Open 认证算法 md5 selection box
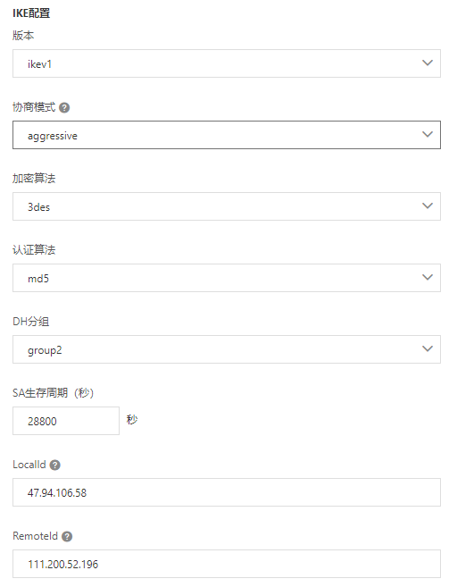Viewport: 457px width, 587px height. click(x=227, y=278)
